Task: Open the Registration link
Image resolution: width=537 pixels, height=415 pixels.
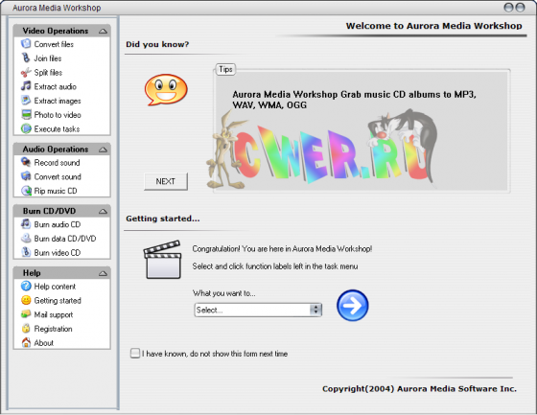Action: [x=53, y=329]
